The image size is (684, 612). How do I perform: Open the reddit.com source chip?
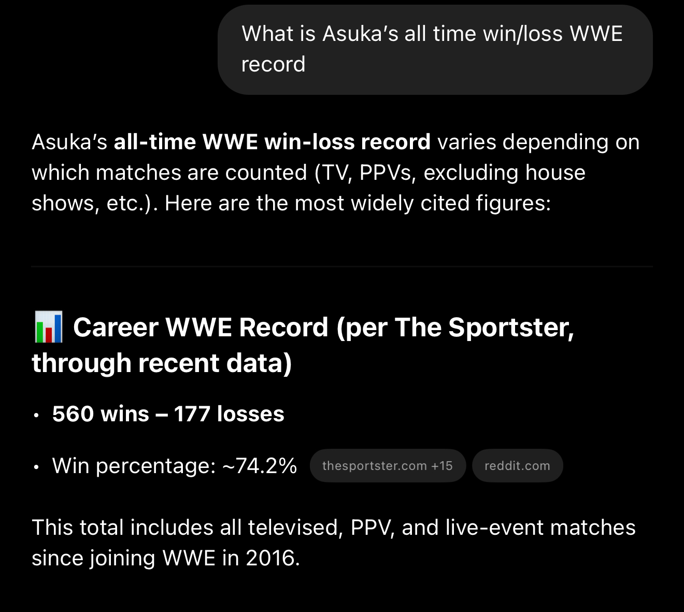pyautogui.click(x=517, y=466)
